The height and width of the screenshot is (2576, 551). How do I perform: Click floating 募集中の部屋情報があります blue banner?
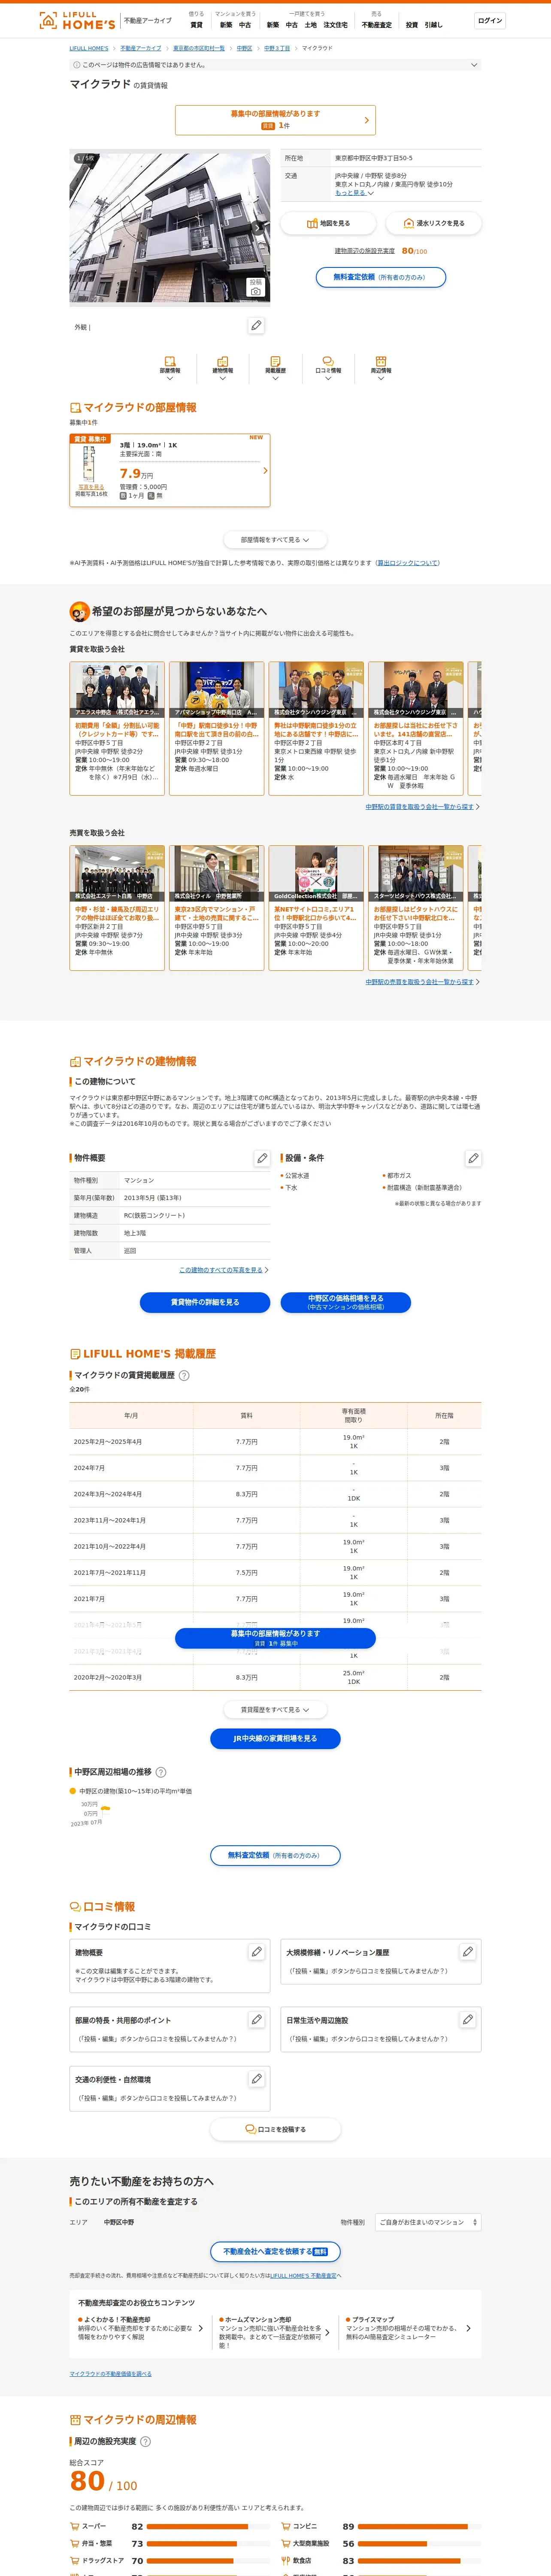(x=275, y=1638)
